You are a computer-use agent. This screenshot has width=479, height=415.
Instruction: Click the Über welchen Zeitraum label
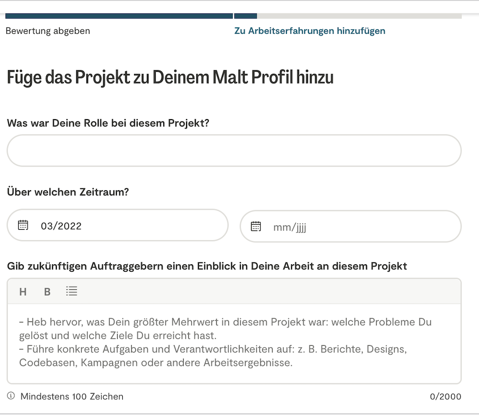point(68,192)
